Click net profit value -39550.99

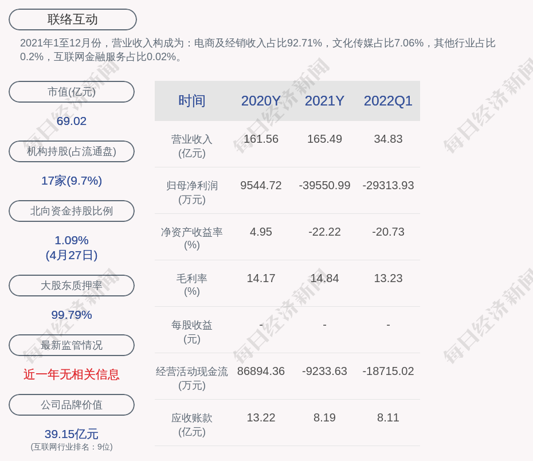324,186
